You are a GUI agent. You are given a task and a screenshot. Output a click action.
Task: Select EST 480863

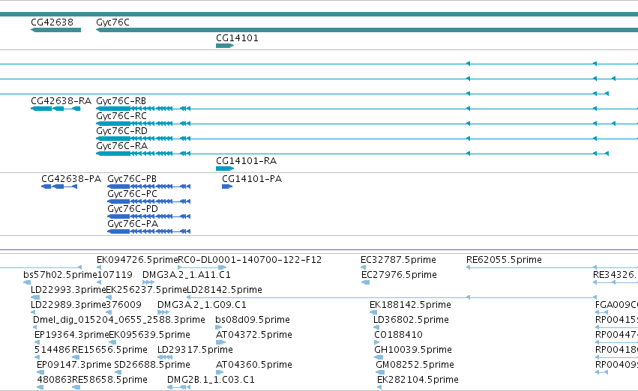pyautogui.click(x=55, y=380)
